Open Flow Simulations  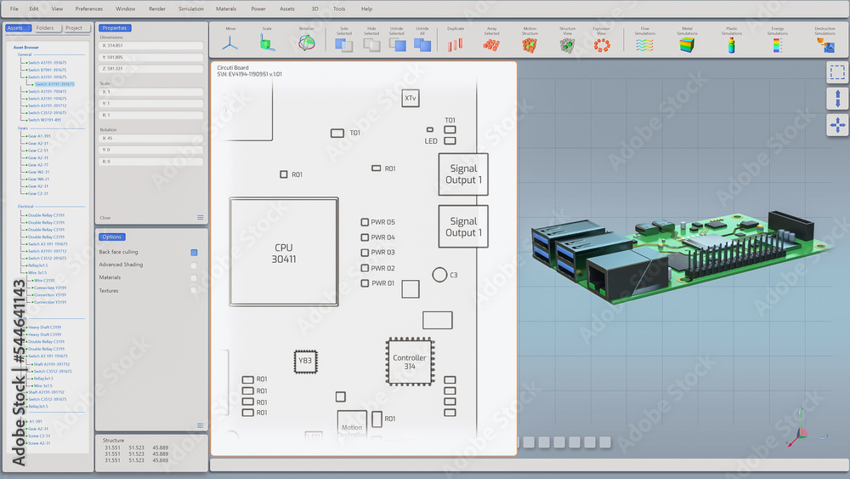pos(644,45)
